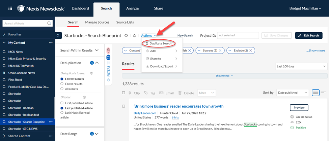Remove the Exclude (2) filter chip
Screen dimensions: 329x141
tap(251, 50)
